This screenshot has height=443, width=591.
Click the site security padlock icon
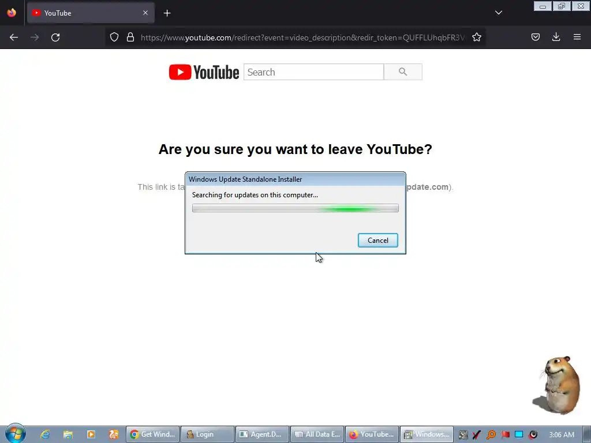click(130, 37)
